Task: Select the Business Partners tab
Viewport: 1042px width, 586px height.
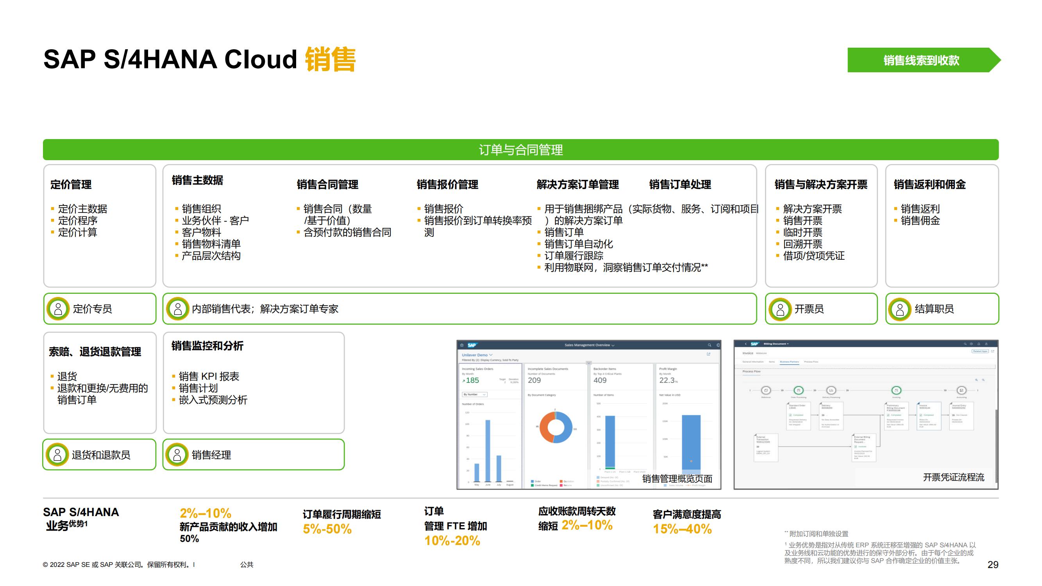Action: (790, 361)
